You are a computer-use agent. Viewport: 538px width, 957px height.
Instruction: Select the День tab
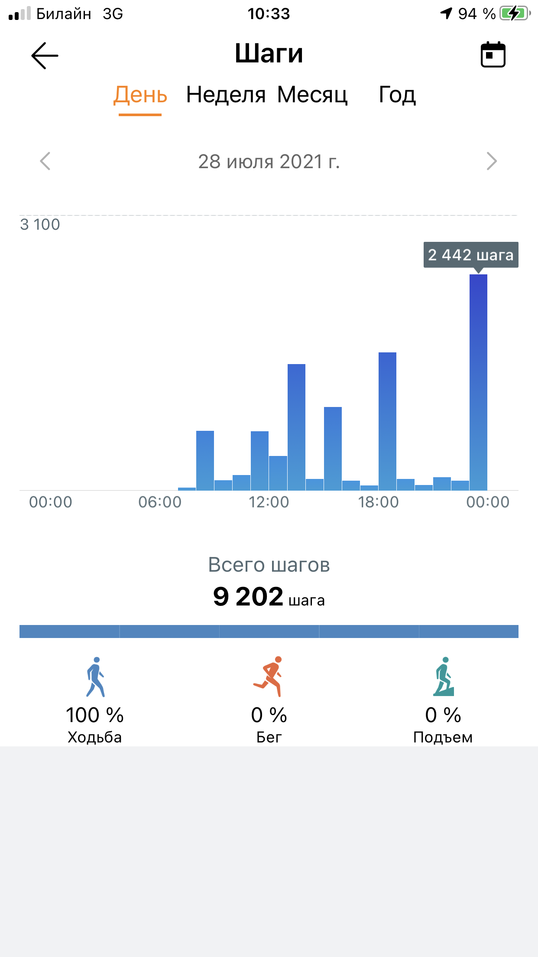click(140, 95)
